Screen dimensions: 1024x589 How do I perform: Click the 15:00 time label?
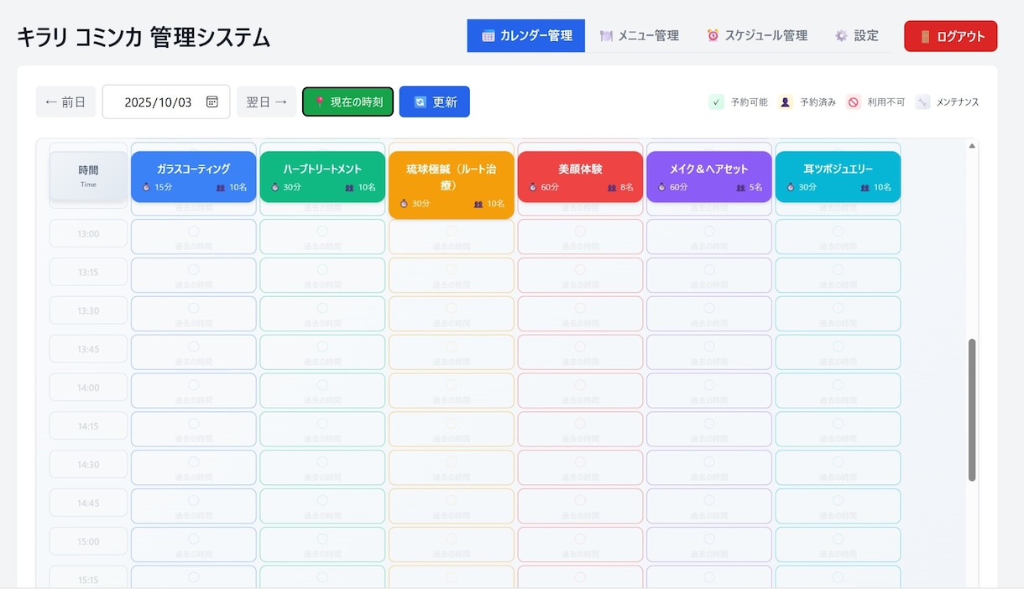click(x=88, y=542)
